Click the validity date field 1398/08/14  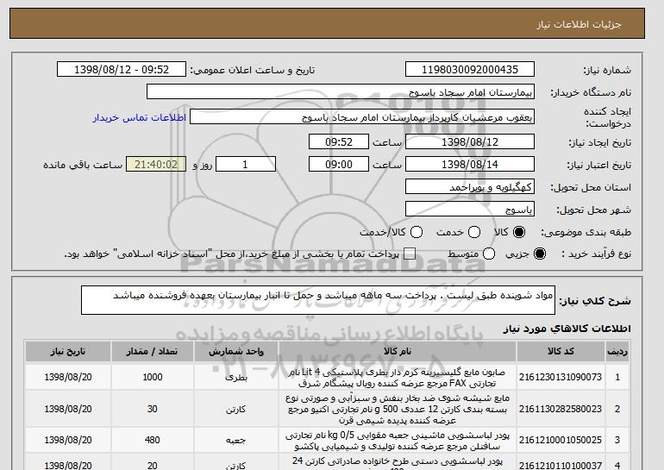point(470,165)
